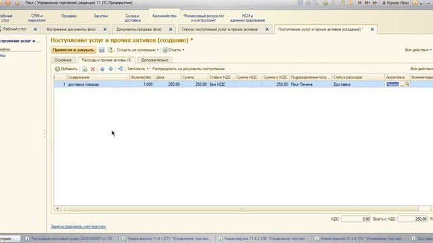Expand the Отчеты dropdown arrow
433x243 pixels.
pyautogui.click(x=183, y=50)
